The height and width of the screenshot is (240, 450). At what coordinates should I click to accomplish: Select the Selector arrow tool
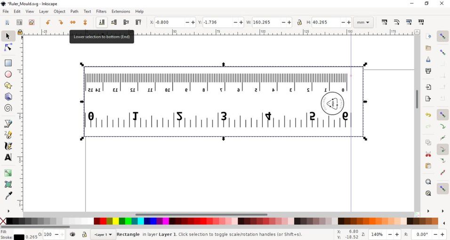pyautogui.click(x=8, y=36)
